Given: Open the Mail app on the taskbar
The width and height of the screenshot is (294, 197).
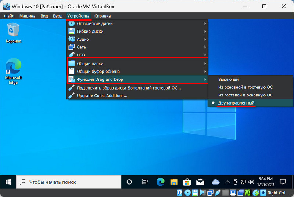Looking at the screenshot, I should [x=200, y=182].
